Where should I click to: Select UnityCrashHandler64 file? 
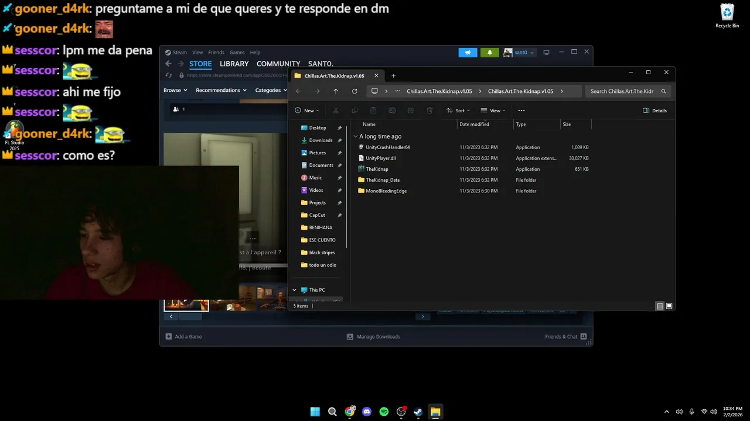(x=387, y=147)
